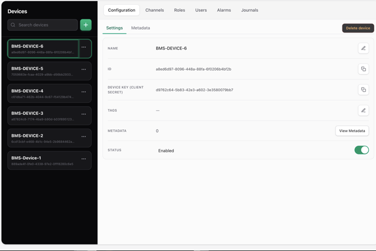This screenshot has height=251, width=376.
Task: Click the green add device plus button
Action: [86, 25]
